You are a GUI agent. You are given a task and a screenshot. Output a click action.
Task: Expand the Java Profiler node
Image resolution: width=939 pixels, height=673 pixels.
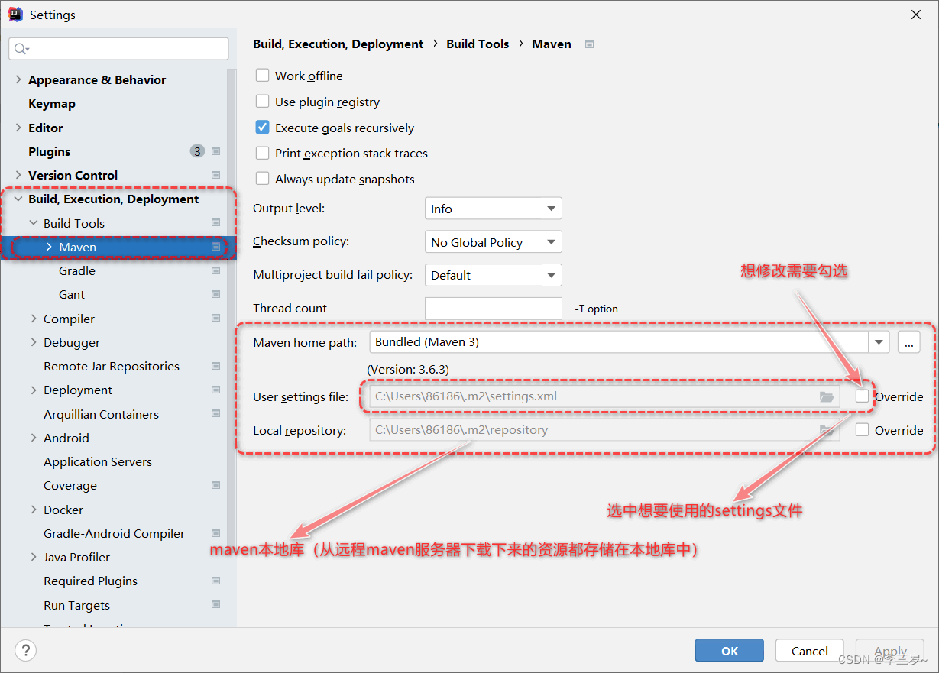point(34,557)
